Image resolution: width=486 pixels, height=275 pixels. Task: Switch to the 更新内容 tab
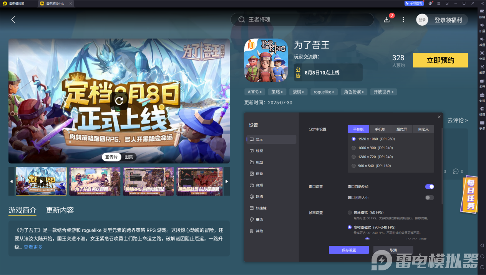tap(60, 210)
